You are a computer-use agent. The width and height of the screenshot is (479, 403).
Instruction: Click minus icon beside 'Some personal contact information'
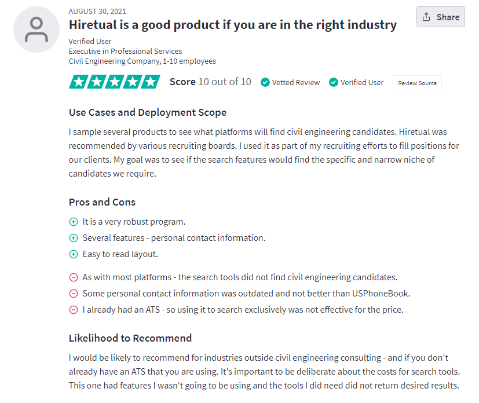(74, 294)
